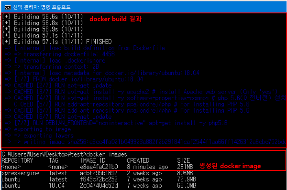Click '[7/7] RUN DEBIAN_FRONTEND' php5.6 line
Viewport: 287px width, 190px height.
[x=116, y=123]
